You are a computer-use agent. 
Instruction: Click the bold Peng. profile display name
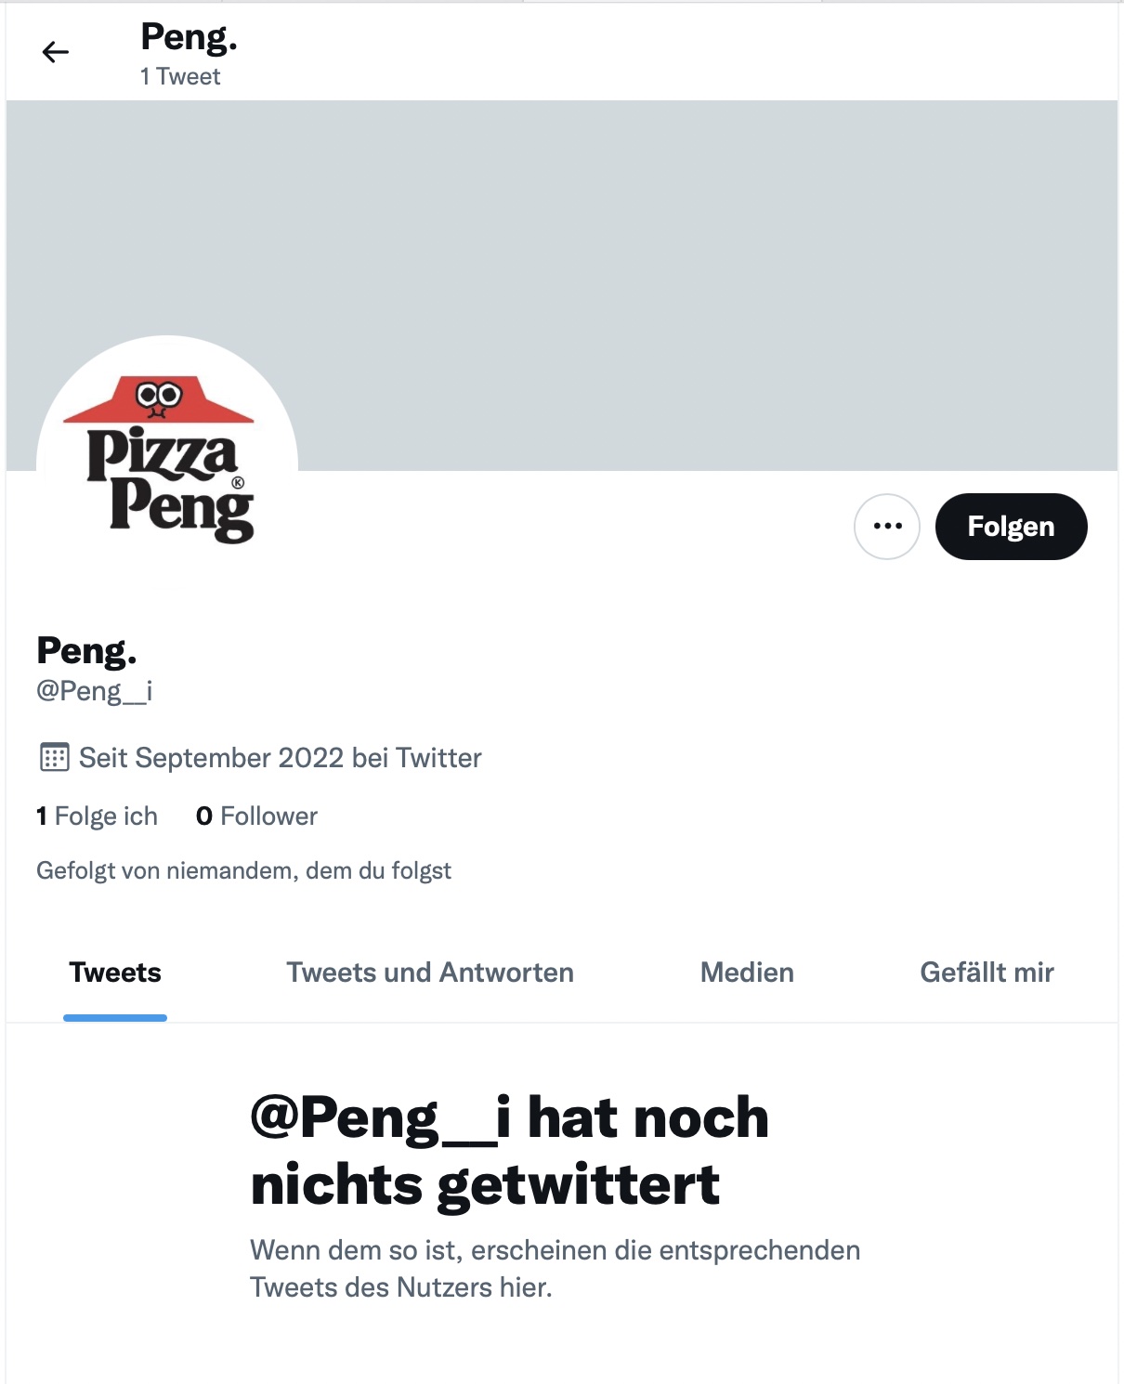tap(86, 651)
